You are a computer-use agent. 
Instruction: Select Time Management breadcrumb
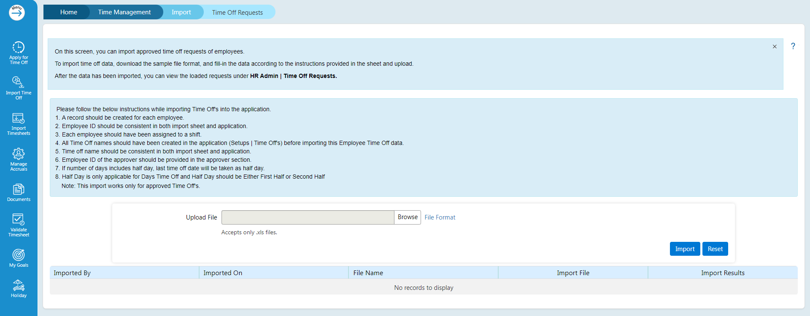tap(124, 12)
